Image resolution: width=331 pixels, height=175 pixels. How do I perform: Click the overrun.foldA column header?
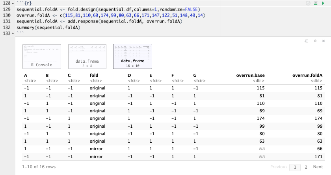click(x=308, y=75)
